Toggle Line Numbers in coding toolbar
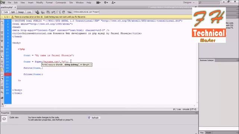Image resolution: width=239 pixels, height=134 pixels. tap(2, 57)
